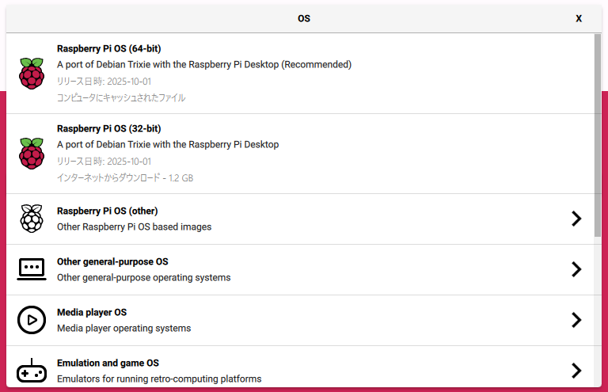Screen dimensions: 608x392
Task: Expand Raspberry Pi OS (other) with its chevron
Action: tap(576, 219)
